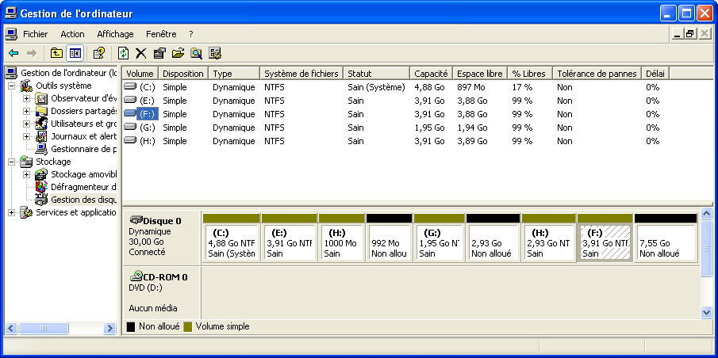718x358 pixels.
Task: Expand the Services et applications node
Action: point(11,212)
